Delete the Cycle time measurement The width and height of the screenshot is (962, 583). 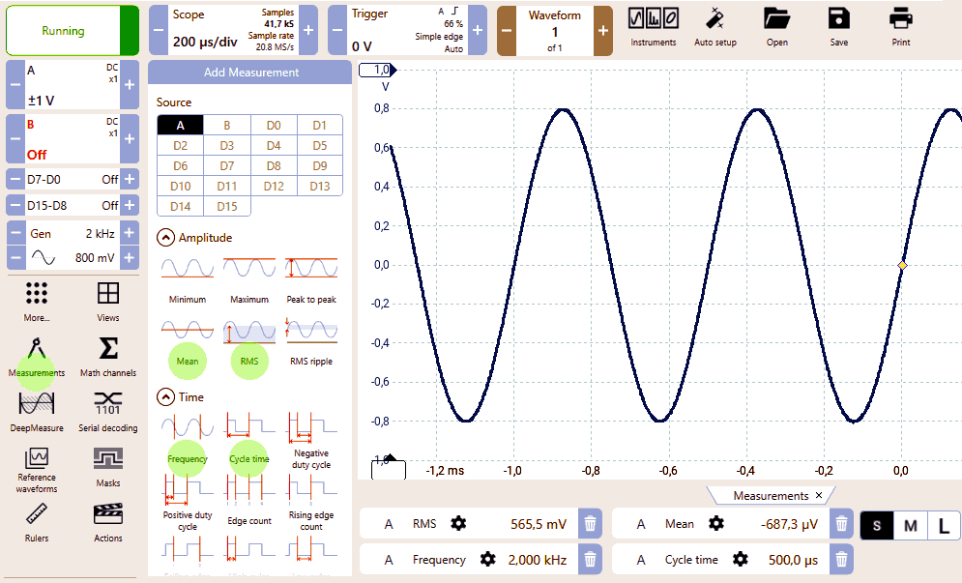pyautogui.click(x=841, y=559)
